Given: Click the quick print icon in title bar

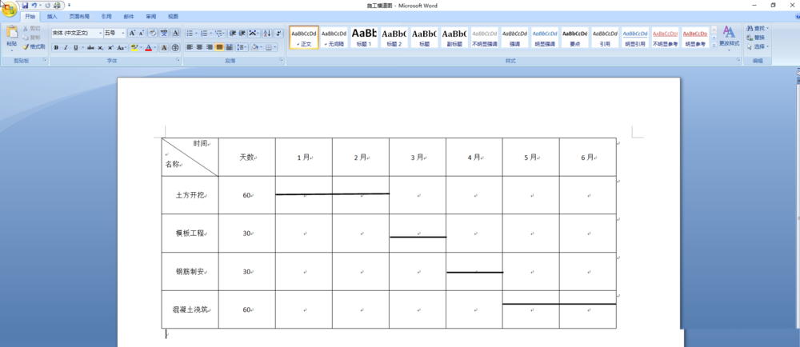Looking at the screenshot, I should (x=57, y=5).
